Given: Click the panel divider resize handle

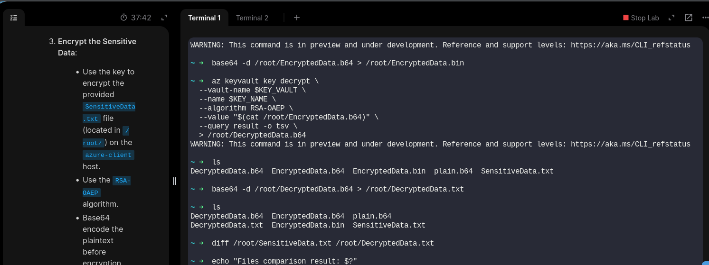Looking at the screenshot, I should point(175,181).
